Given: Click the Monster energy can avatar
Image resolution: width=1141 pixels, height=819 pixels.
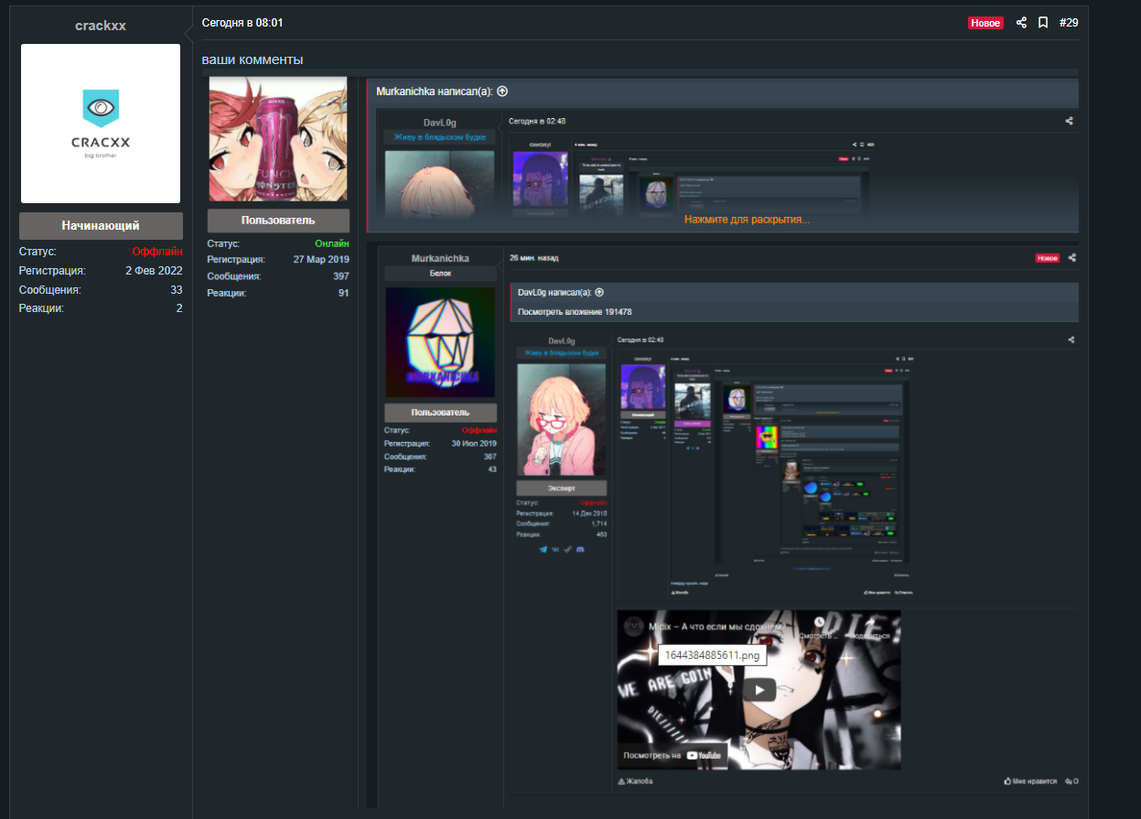Looking at the screenshot, I should click(278, 138).
